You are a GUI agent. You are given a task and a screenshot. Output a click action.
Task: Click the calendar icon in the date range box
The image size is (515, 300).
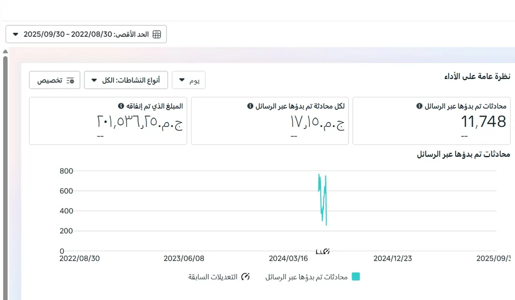pyautogui.click(x=157, y=34)
